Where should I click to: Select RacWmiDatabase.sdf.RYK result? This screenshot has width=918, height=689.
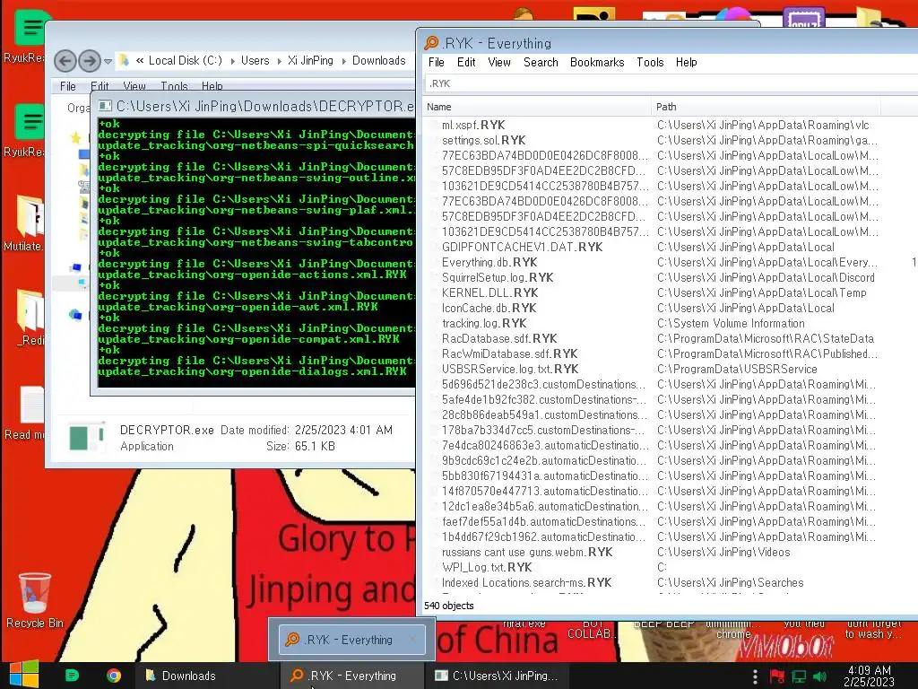pos(509,353)
